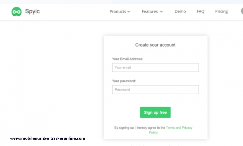Click the chevron arrow beside Features
This screenshot has width=243, height=146.
pyautogui.click(x=161, y=12)
